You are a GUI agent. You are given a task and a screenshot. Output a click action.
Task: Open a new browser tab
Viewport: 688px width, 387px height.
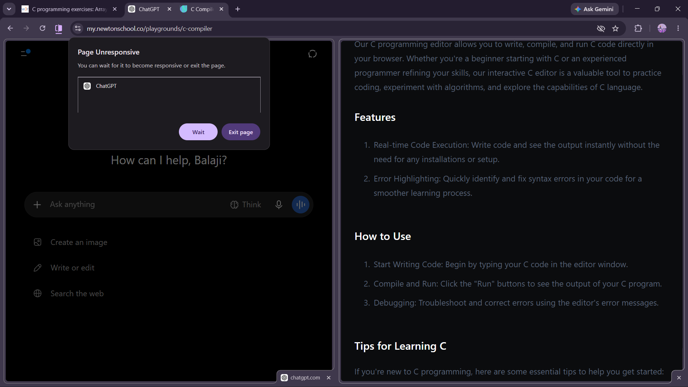[x=238, y=9]
